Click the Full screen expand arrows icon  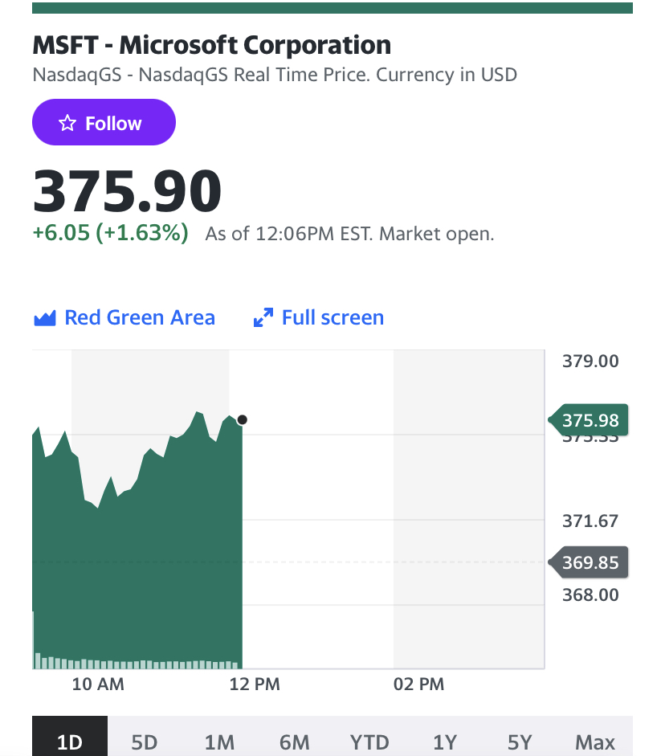point(263,317)
